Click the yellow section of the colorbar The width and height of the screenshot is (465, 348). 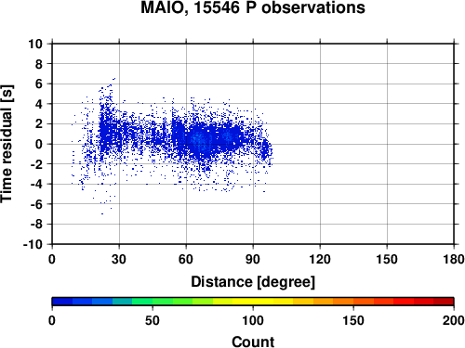point(253,302)
